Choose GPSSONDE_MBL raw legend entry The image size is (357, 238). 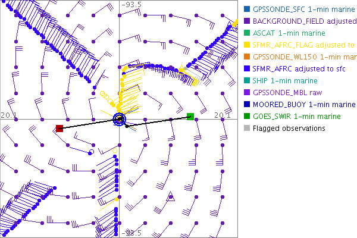pyautogui.click(x=288, y=93)
